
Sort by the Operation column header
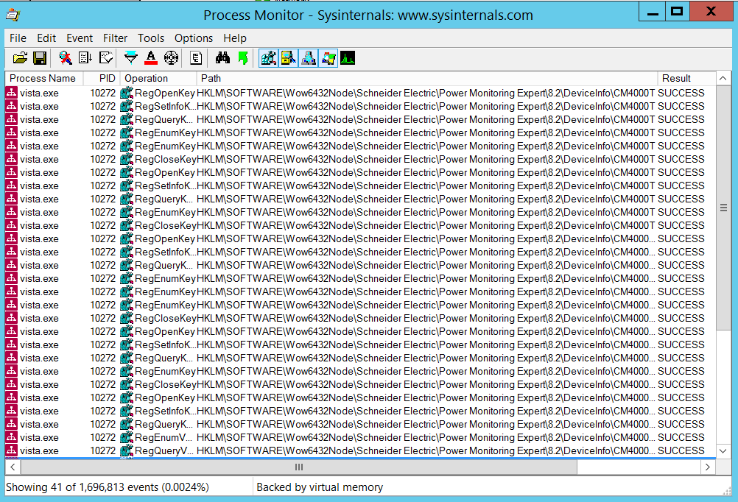(158, 78)
